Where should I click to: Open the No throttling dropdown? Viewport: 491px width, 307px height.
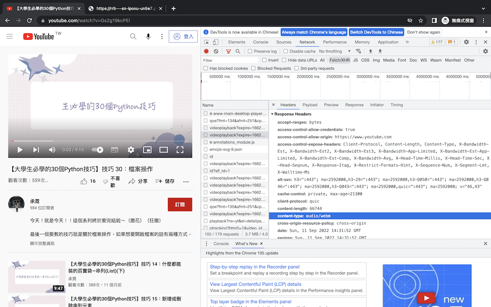click(335, 51)
